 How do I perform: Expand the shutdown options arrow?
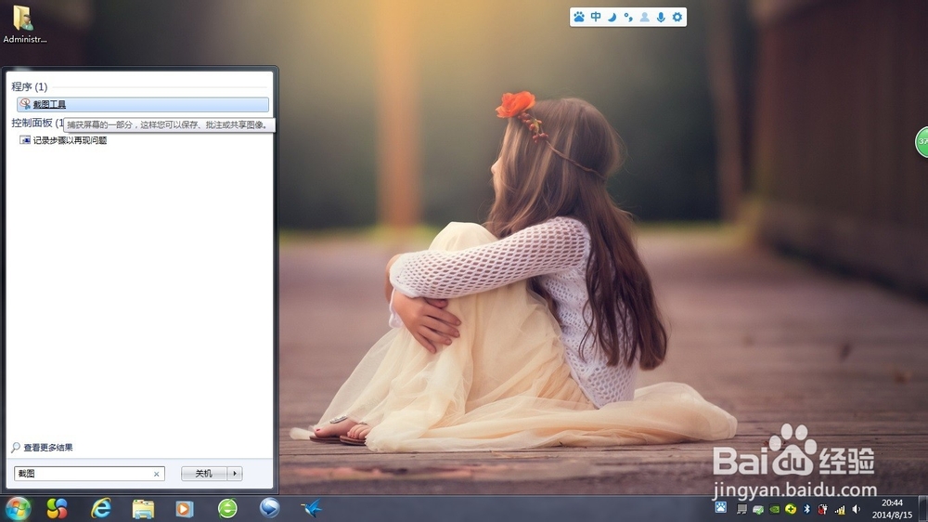tap(235, 474)
